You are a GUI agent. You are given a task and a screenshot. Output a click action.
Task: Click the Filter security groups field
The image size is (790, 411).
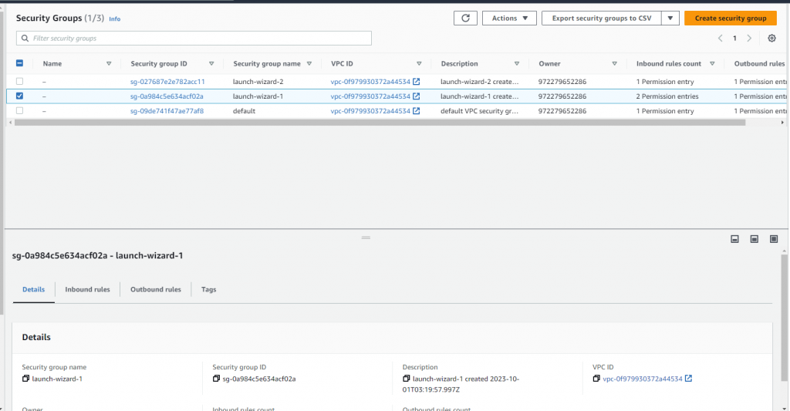coord(194,39)
